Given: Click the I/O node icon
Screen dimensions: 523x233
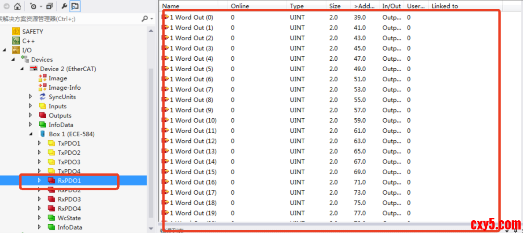Looking at the screenshot, I should pyautogui.click(x=16, y=50).
